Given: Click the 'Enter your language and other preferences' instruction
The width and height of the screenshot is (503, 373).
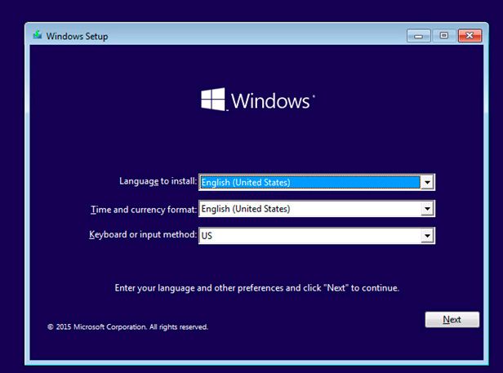Looking at the screenshot, I should pyautogui.click(x=256, y=288).
